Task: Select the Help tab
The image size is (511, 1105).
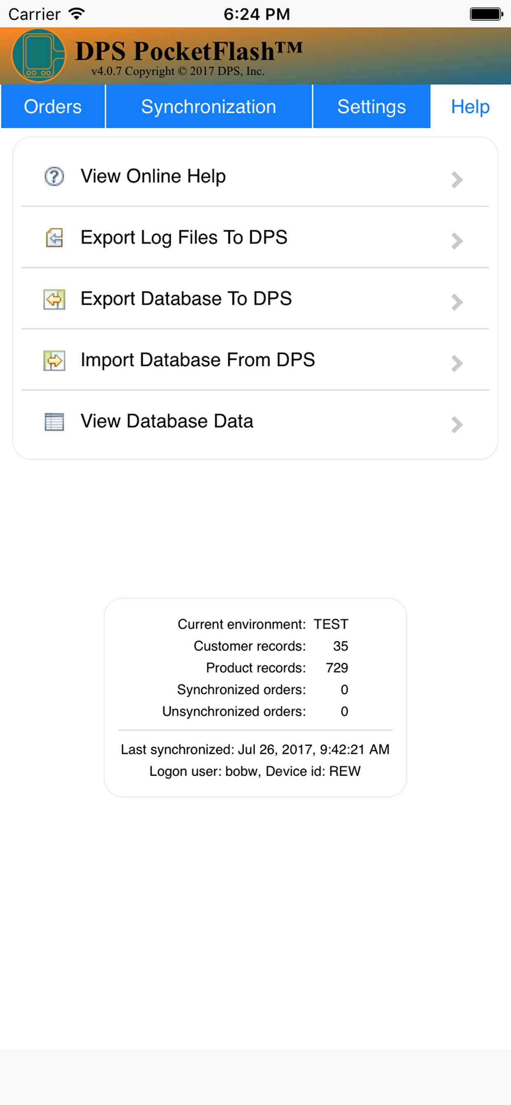Action: click(470, 106)
